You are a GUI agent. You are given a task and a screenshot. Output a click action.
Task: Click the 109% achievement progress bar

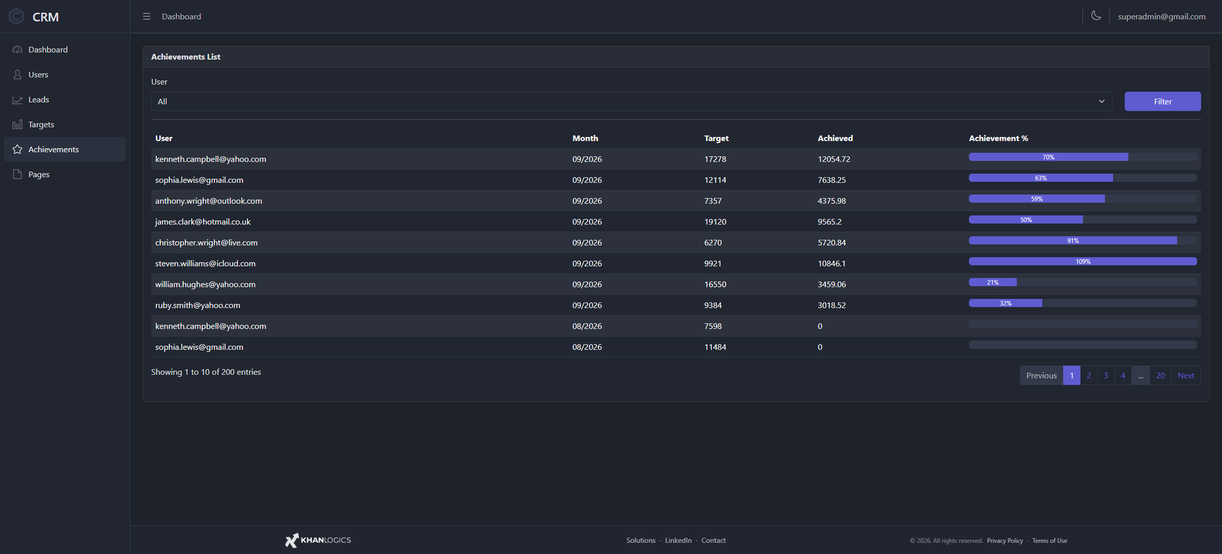1083,262
